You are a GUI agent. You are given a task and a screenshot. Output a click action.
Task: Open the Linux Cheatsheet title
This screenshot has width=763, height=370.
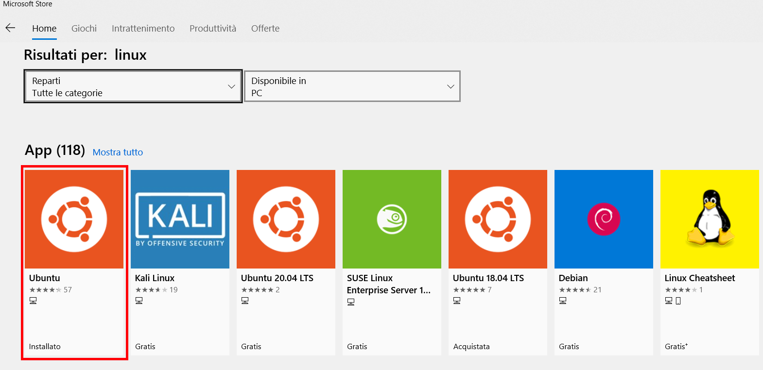click(x=700, y=278)
